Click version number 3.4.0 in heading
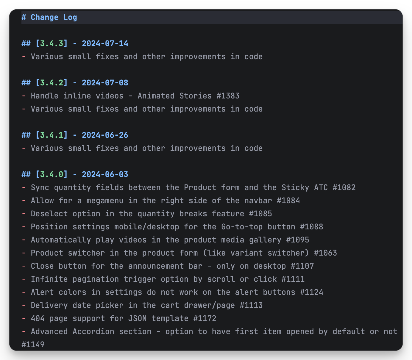Screen dimensions: 412x360 pyautogui.click(x=51, y=174)
